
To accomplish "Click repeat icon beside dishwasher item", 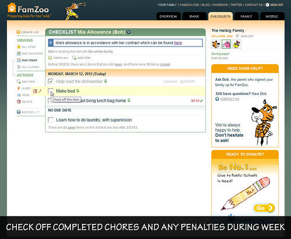I will click(x=105, y=81).
